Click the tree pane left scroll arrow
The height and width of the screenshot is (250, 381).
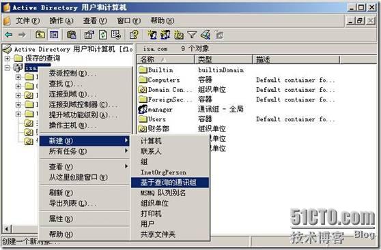pos(7,229)
